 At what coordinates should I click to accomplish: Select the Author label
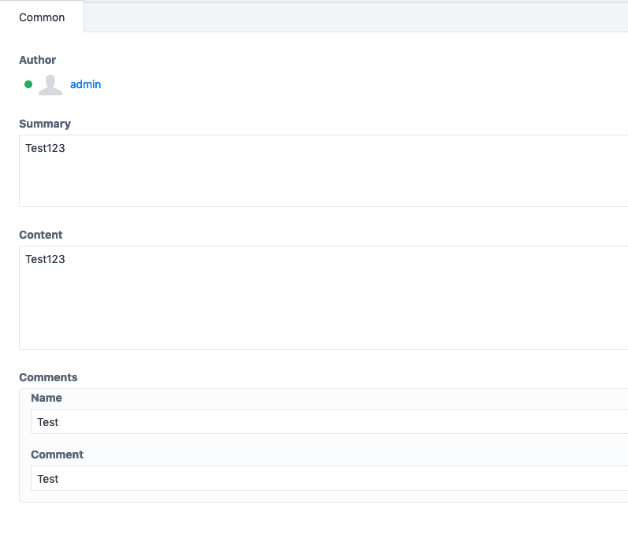pos(37,60)
